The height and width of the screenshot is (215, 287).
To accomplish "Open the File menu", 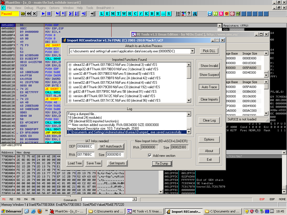I will click(9, 8).
